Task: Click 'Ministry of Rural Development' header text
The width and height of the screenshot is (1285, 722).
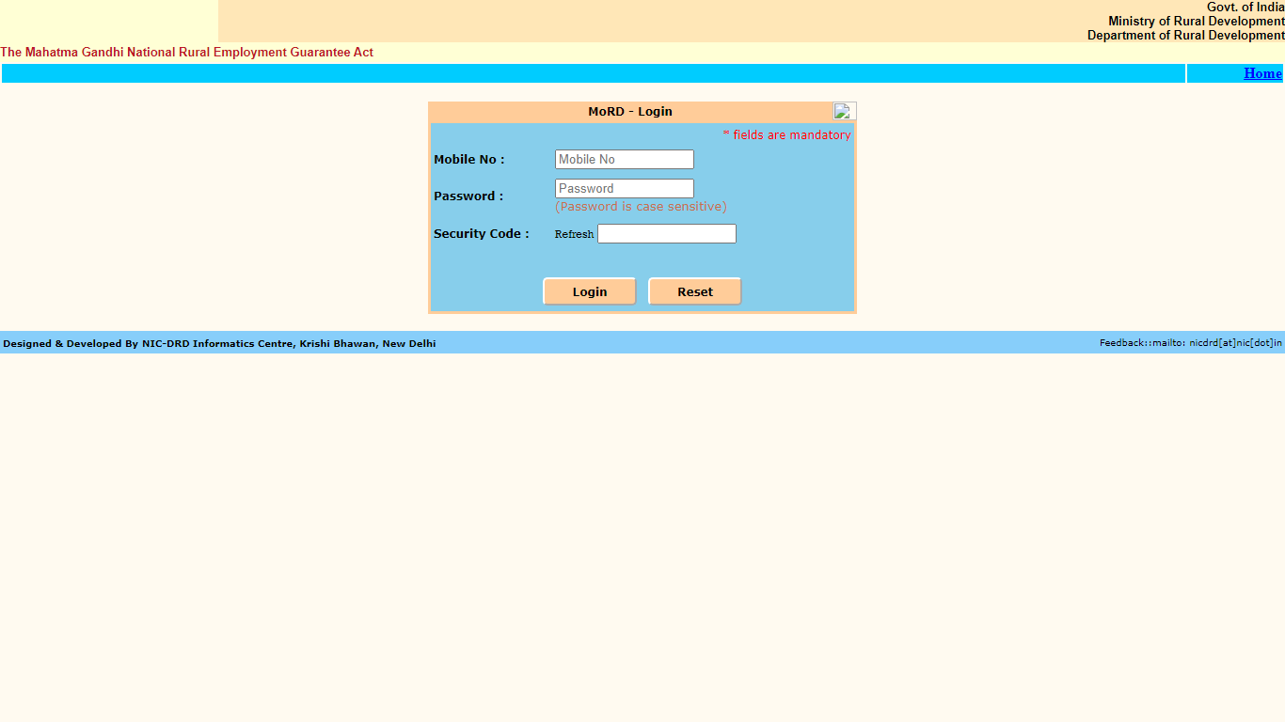Action: click(1197, 22)
